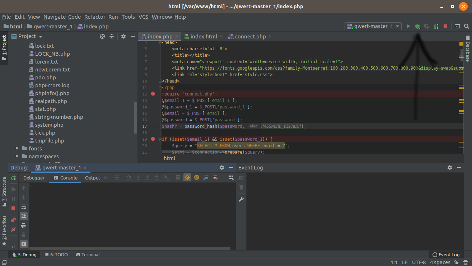The height and width of the screenshot is (266, 472).
Task: Rerun debug session with green rerun icon
Action: coord(13,178)
